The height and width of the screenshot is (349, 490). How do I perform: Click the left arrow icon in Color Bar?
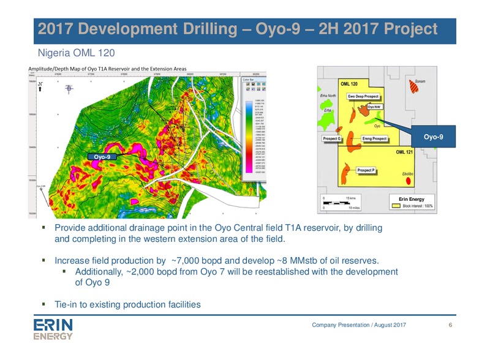(x=258, y=84)
